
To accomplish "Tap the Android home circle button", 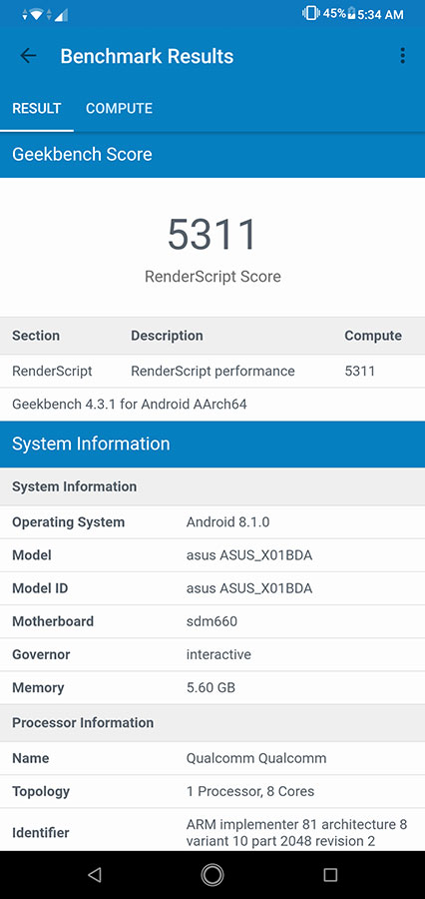I will point(212,874).
